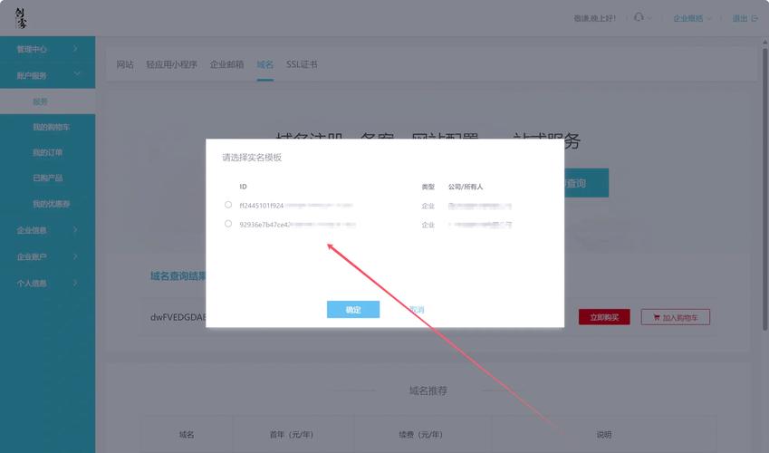Open the customer service headset icon
The width and height of the screenshot is (769, 453).
click(638, 17)
